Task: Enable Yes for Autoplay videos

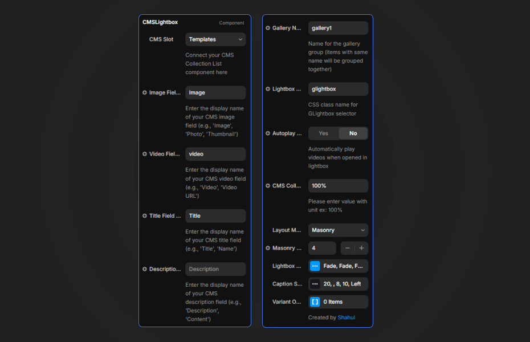Action: (x=323, y=133)
